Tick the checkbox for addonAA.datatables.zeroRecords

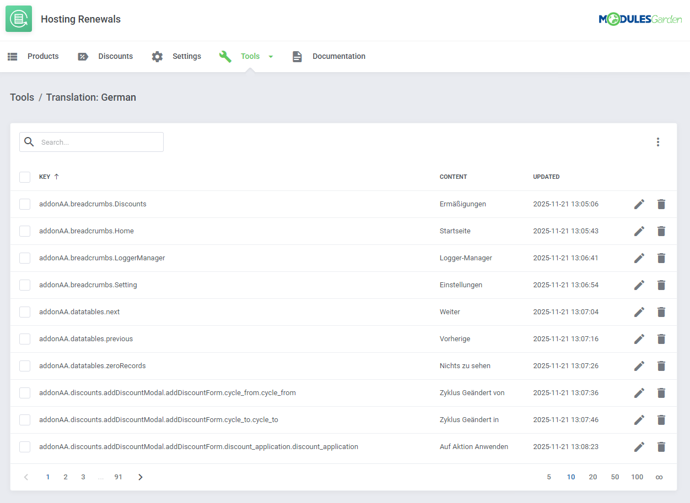pyautogui.click(x=25, y=365)
